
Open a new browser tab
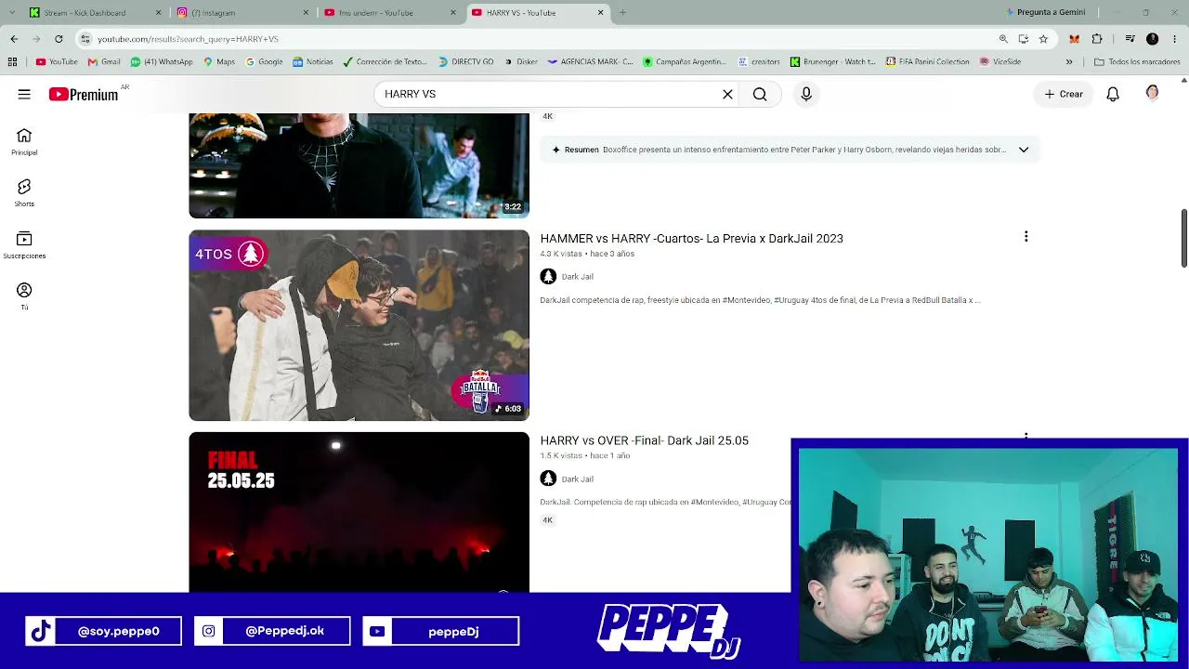pos(622,13)
